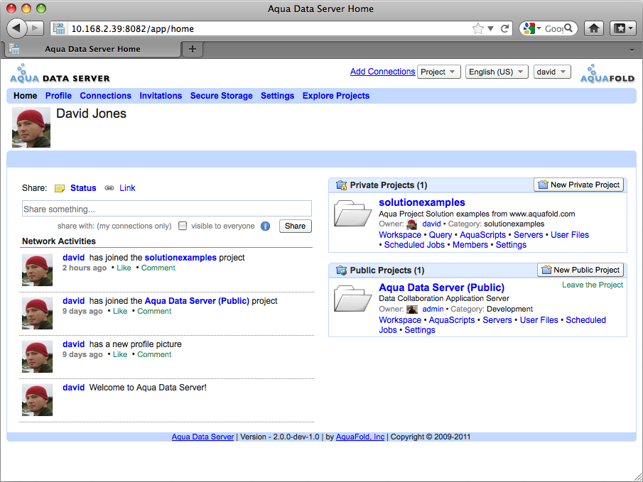
Task: Create a New Public Project
Action: [580, 270]
